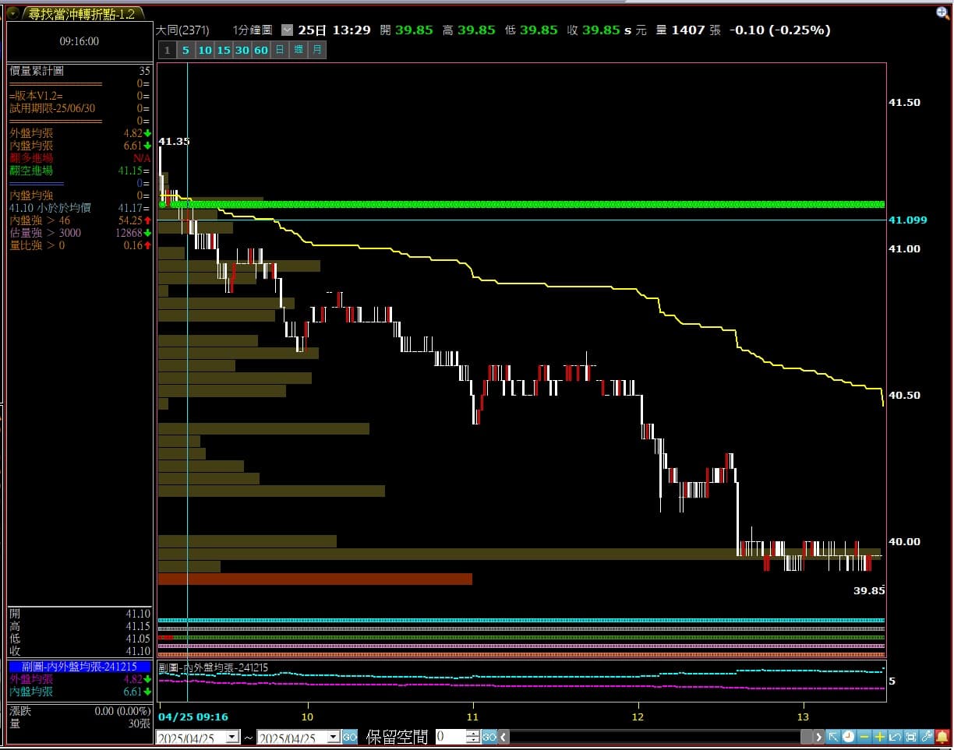Screen dimensions: 954x750
Task: Select the daily (日) chart period
Action: (280, 51)
